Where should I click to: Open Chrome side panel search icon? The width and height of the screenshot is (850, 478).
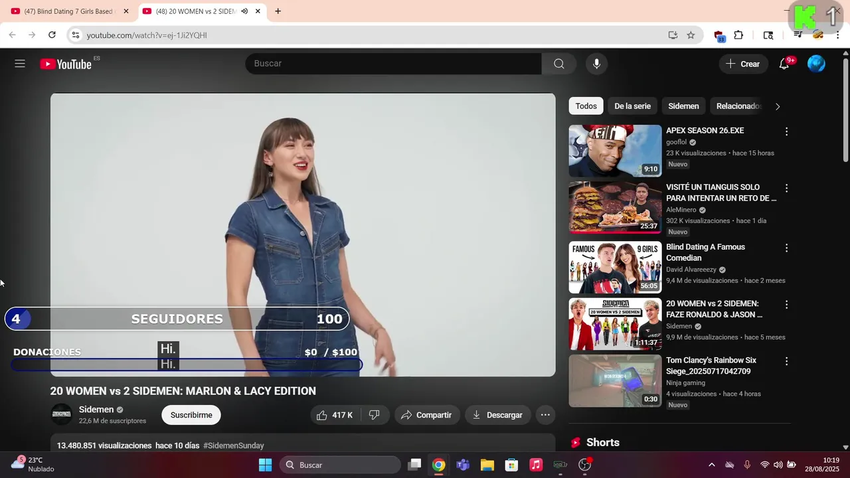point(768,35)
